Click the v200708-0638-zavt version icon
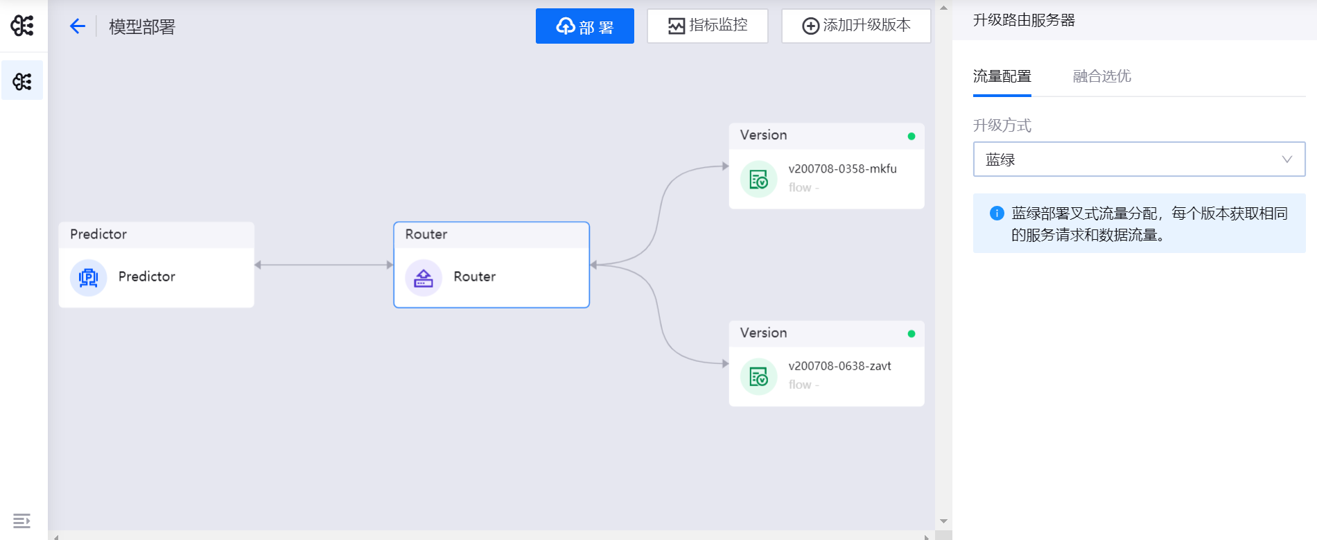The width and height of the screenshot is (1317, 540). click(x=759, y=377)
